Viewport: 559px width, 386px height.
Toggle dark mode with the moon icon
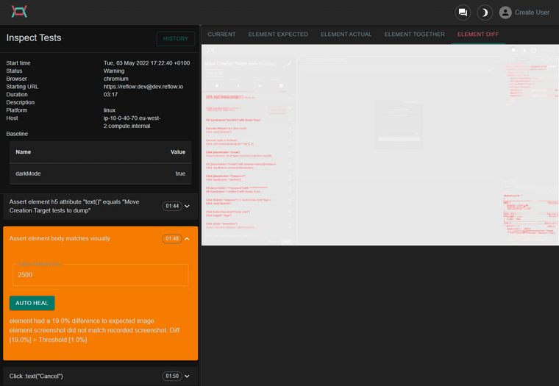pos(484,12)
